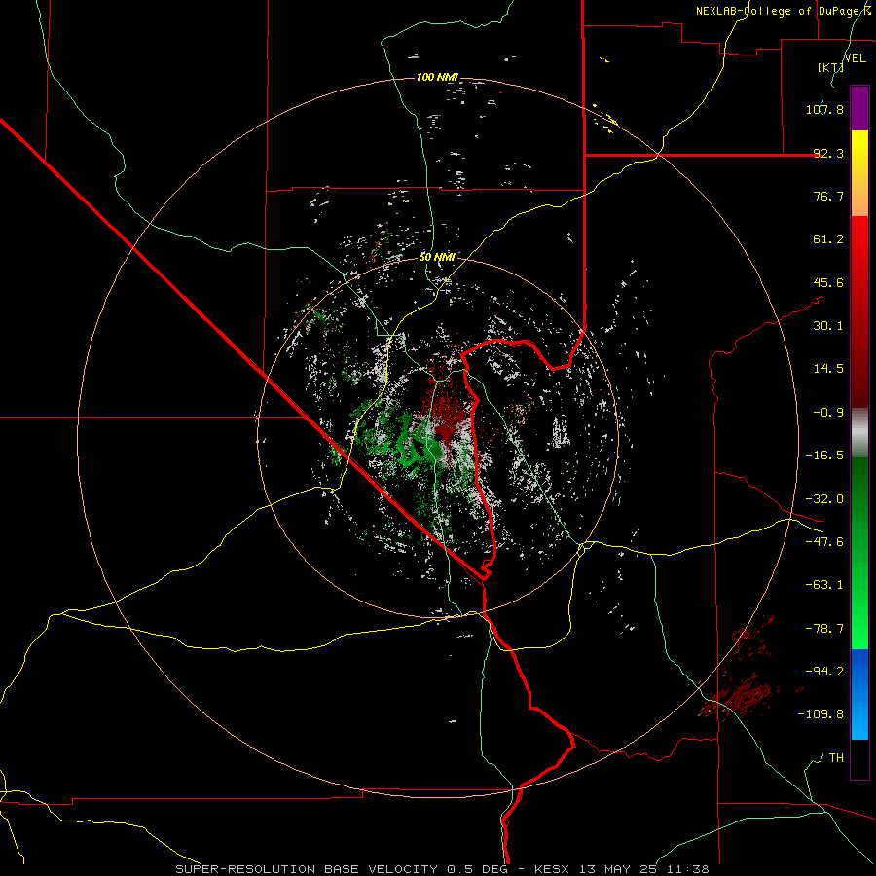Image resolution: width=876 pixels, height=876 pixels.
Task: Select the 76.7 legend value
Action: 828,196
